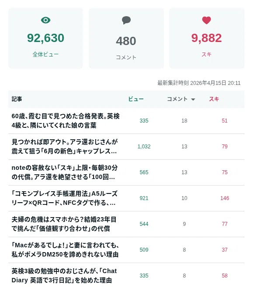Click the 最新集計時刻 timestamp text
This screenshot has height=288, width=254.
199,83
